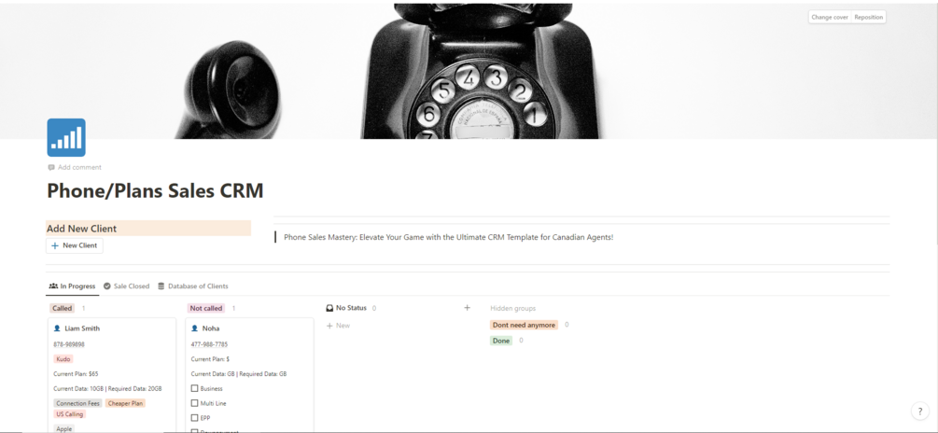Select the In Progress tab

[72, 286]
